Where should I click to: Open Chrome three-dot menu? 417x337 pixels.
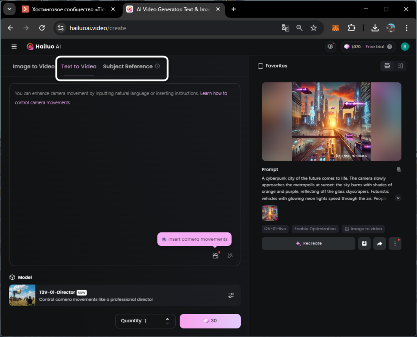tap(407, 28)
